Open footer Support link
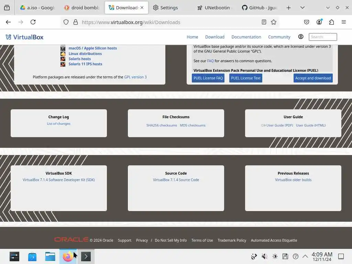The height and width of the screenshot is (264, 352). tap(124, 240)
